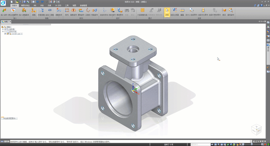Switch to 草图与特征 ribbon tab
The image size is (270, 146).
tap(25, 5)
